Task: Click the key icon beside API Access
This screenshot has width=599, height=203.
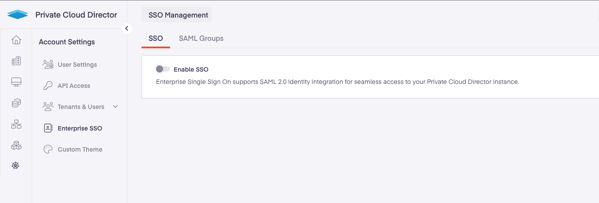Action: point(48,86)
